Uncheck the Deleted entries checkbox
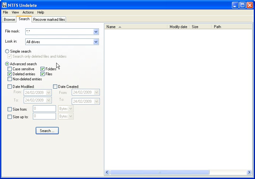The height and width of the screenshot is (179, 255). tap(9, 74)
